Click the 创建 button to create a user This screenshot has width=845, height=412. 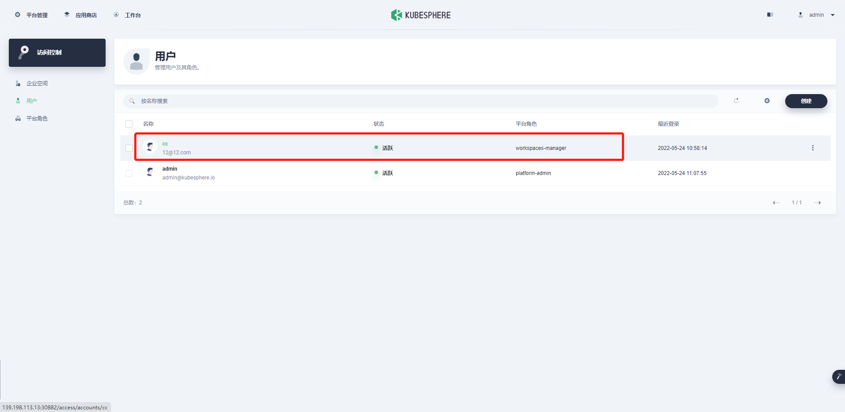click(x=806, y=101)
